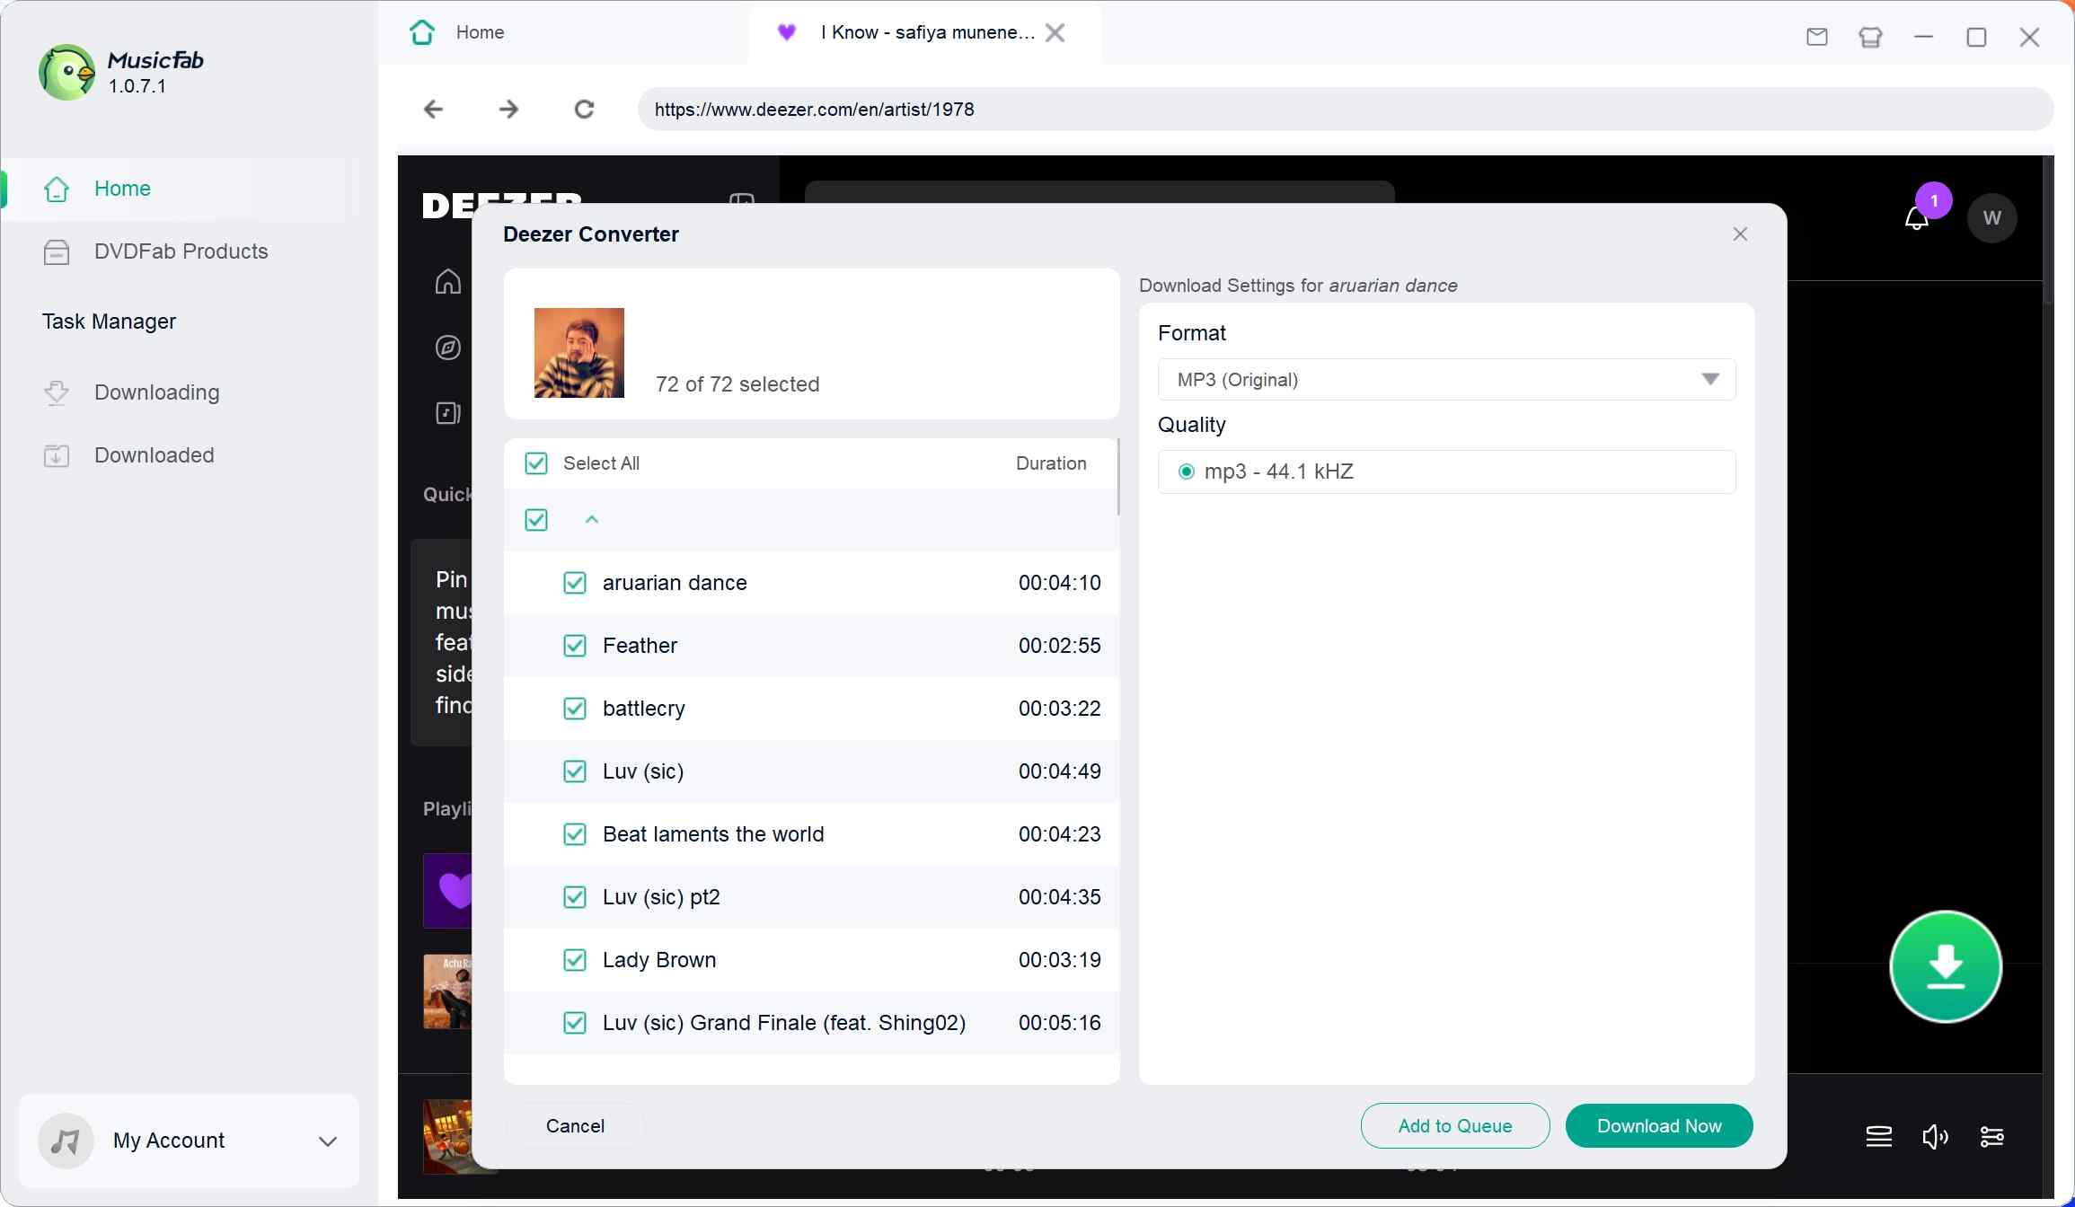Expand the My Account menu chevron
The height and width of the screenshot is (1207, 2075).
[328, 1141]
